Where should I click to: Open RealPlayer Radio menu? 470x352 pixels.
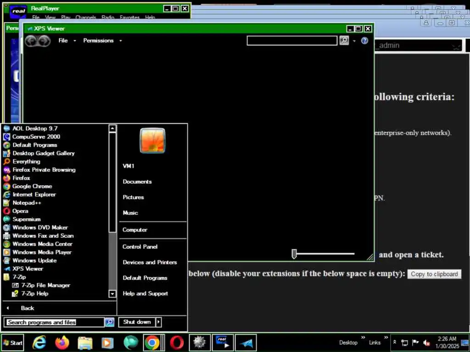(107, 17)
